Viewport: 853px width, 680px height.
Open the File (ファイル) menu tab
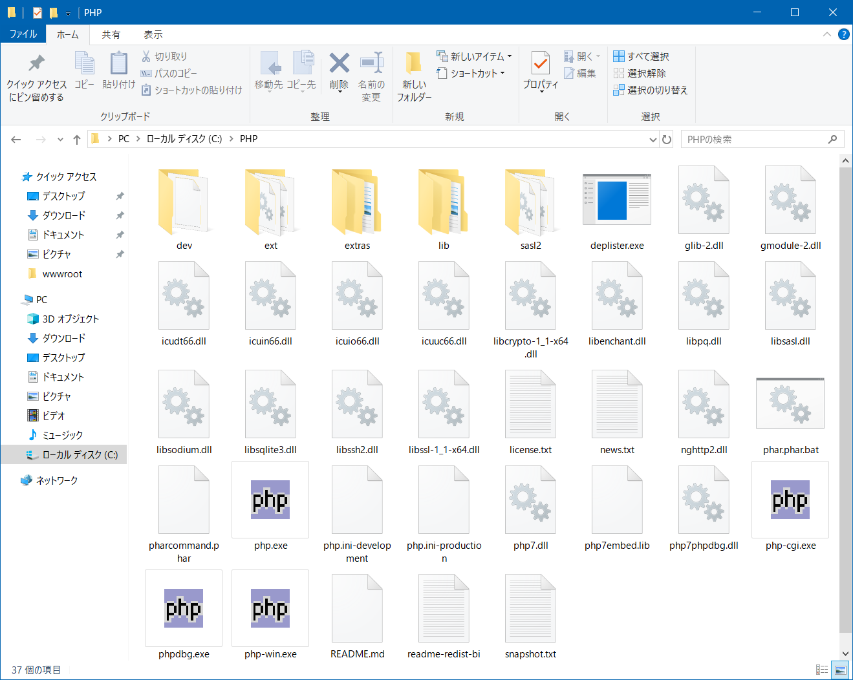[23, 35]
